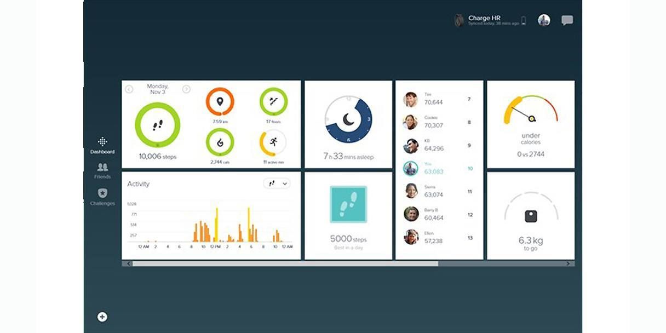This screenshot has height=333, width=666.
Task: Open the sleep moon clock tile
Action: (348, 119)
